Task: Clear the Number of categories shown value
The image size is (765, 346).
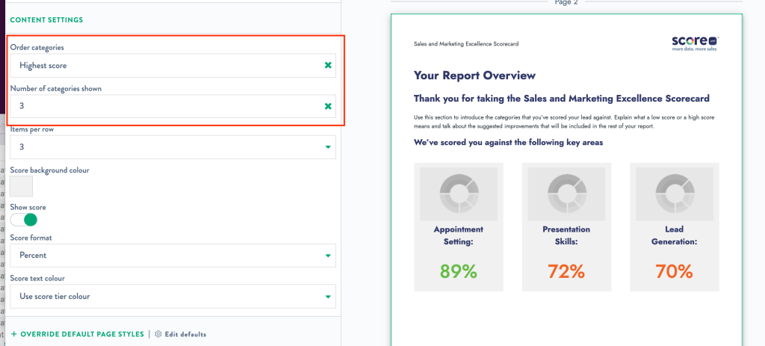Action: tap(328, 106)
